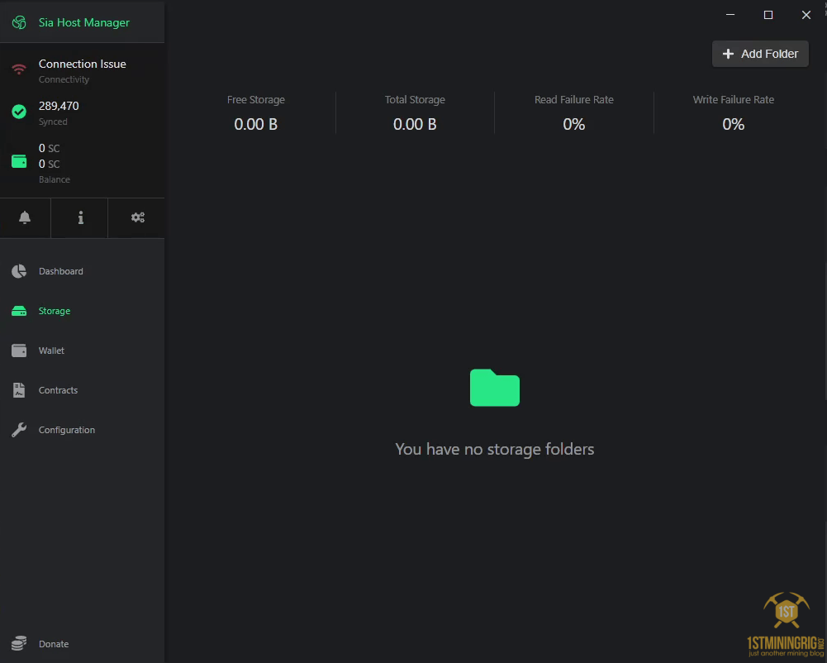
Task: Click the 289,470 block height
Action: [59, 106]
